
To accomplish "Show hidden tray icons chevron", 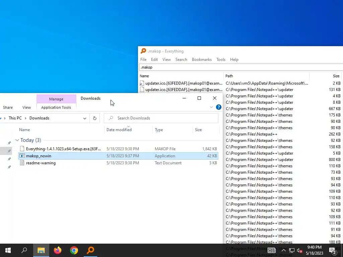I will click(x=283, y=250).
